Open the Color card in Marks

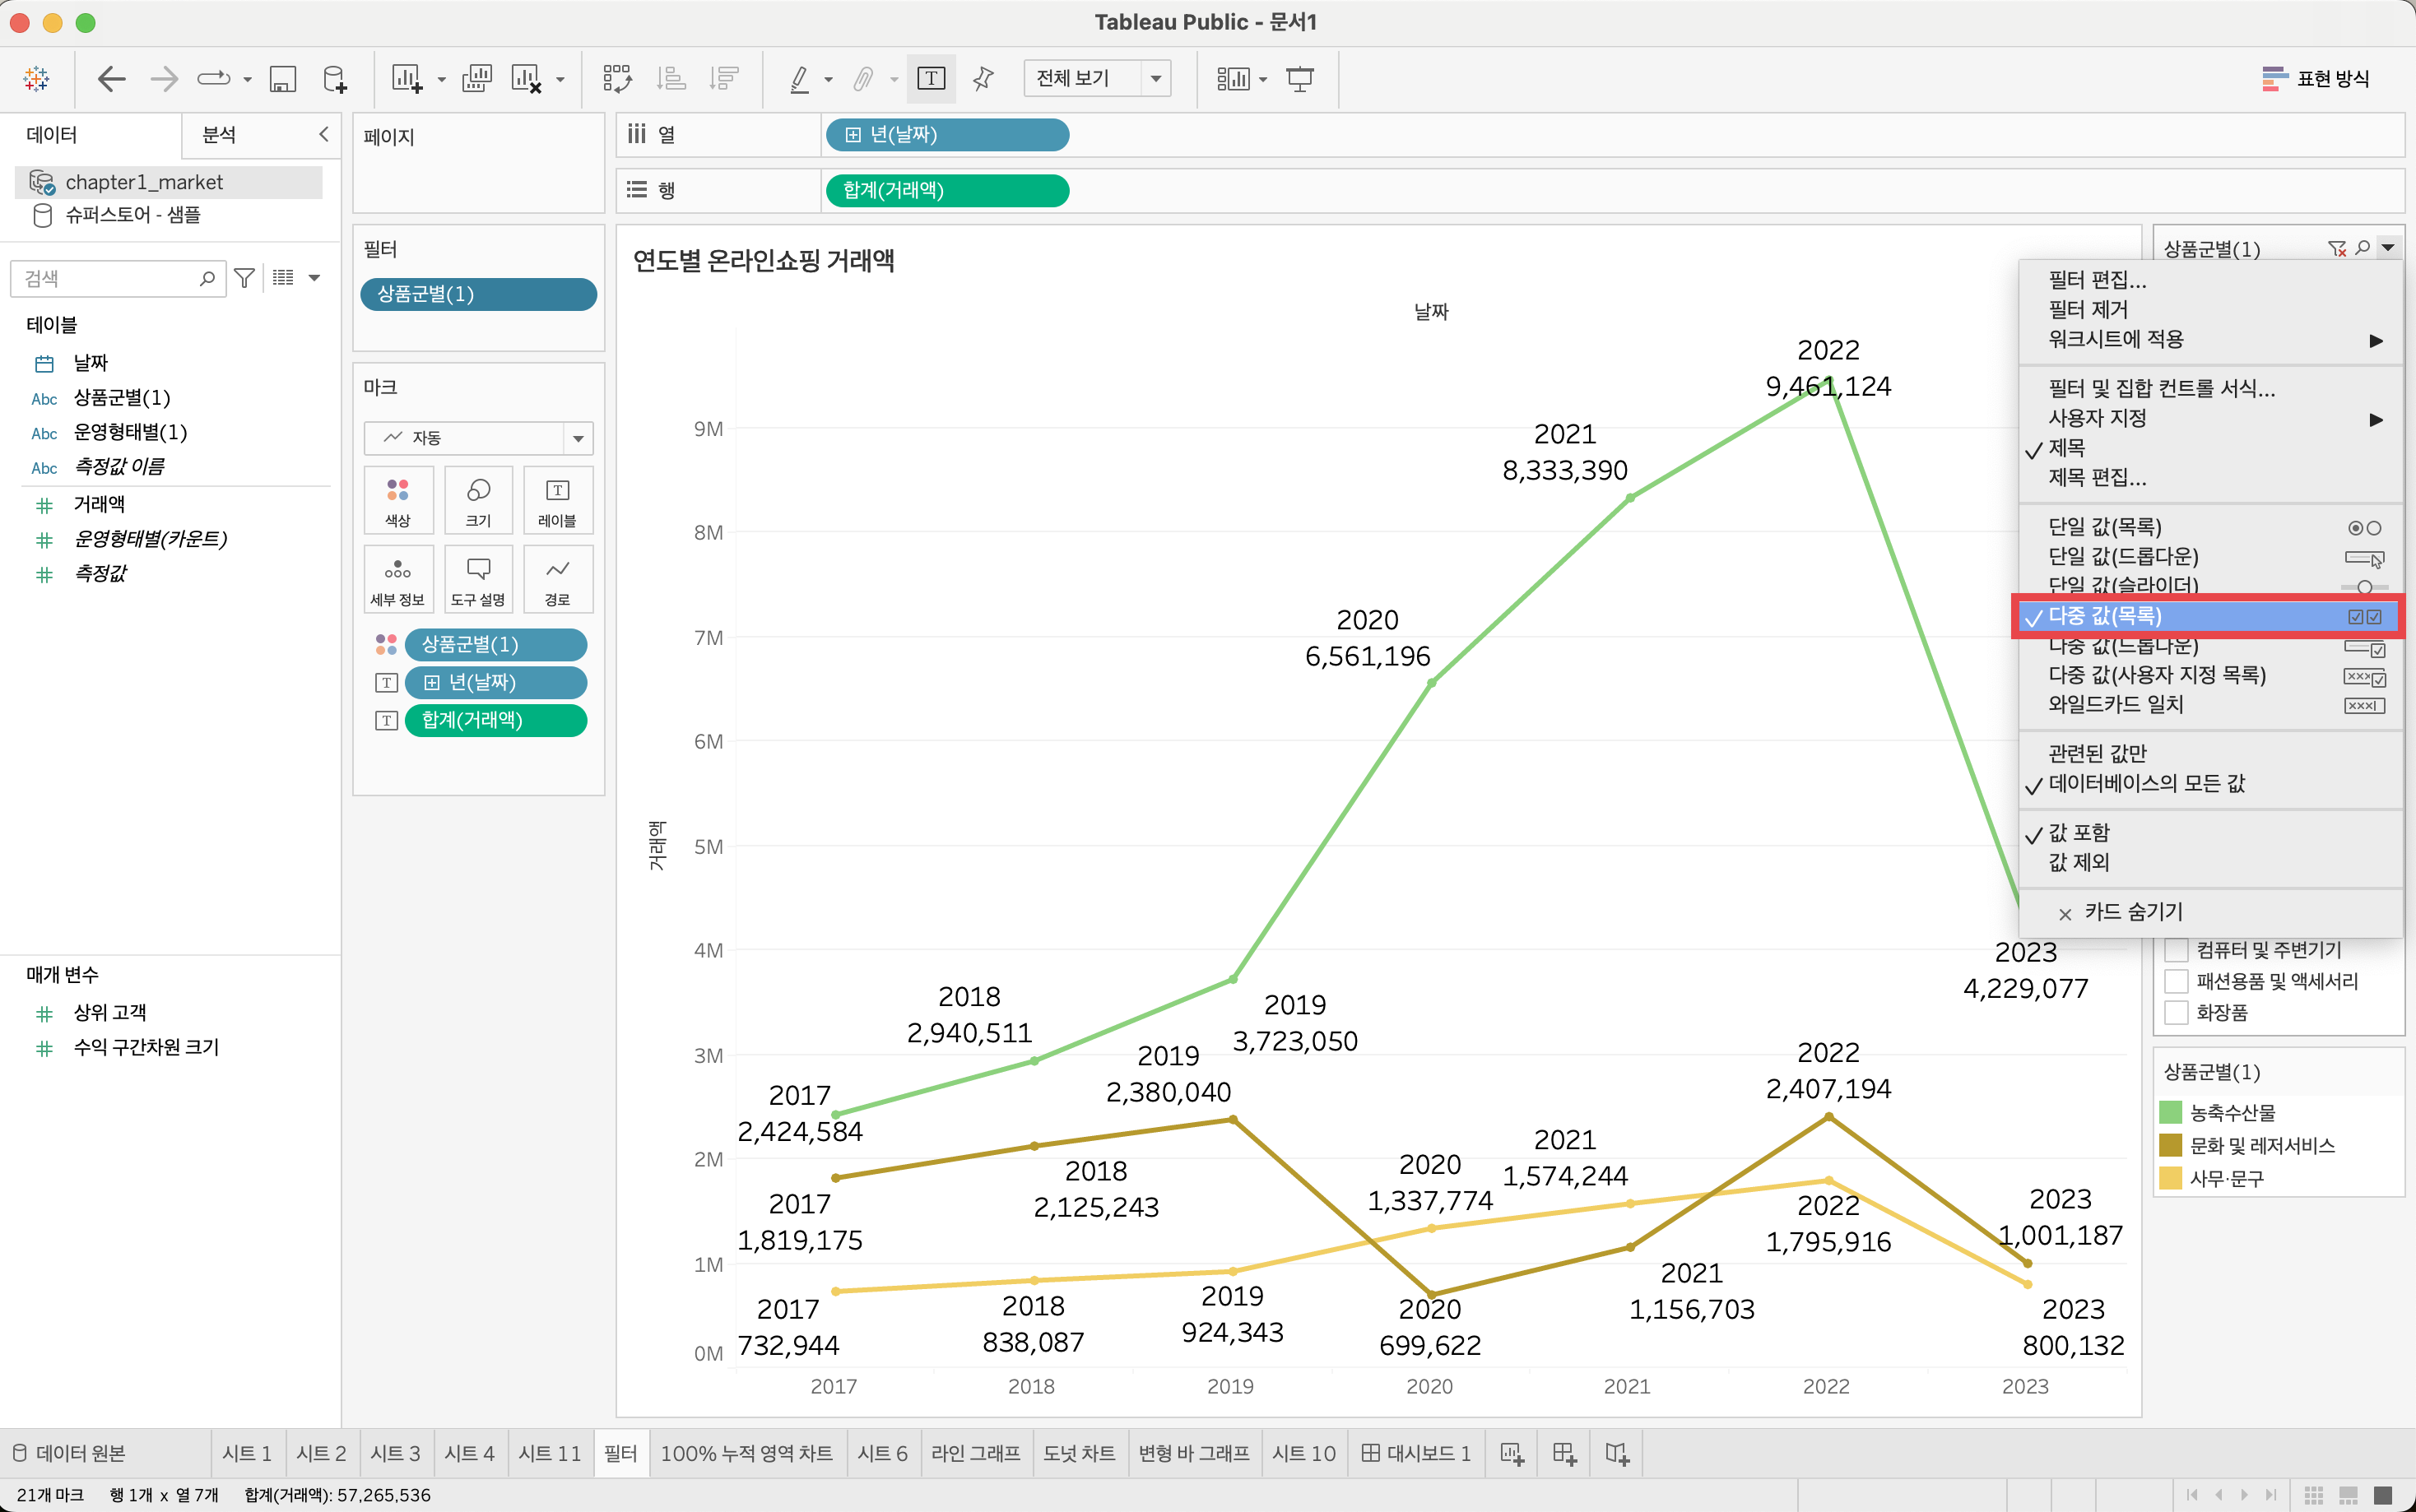click(398, 500)
